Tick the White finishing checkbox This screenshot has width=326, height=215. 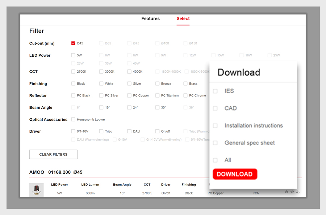coord(101,83)
